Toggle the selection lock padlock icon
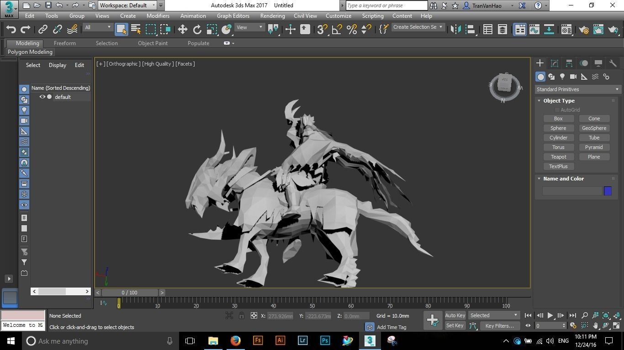This screenshot has height=350, width=624. (x=242, y=315)
